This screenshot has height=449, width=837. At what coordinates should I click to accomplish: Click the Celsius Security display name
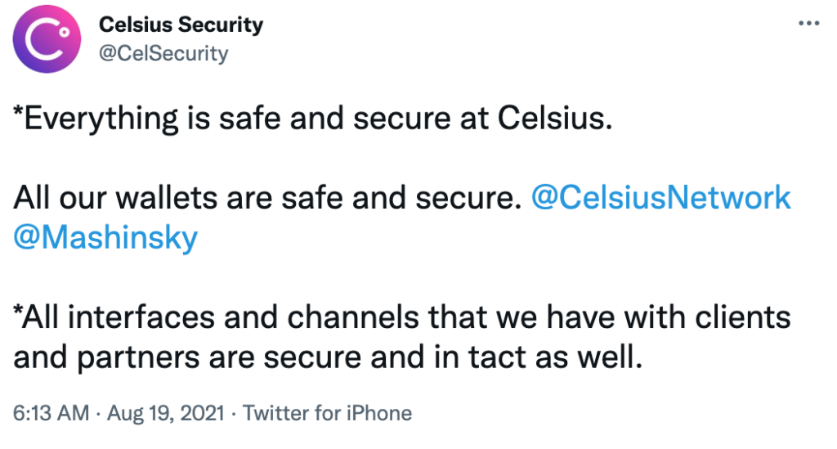point(181,25)
